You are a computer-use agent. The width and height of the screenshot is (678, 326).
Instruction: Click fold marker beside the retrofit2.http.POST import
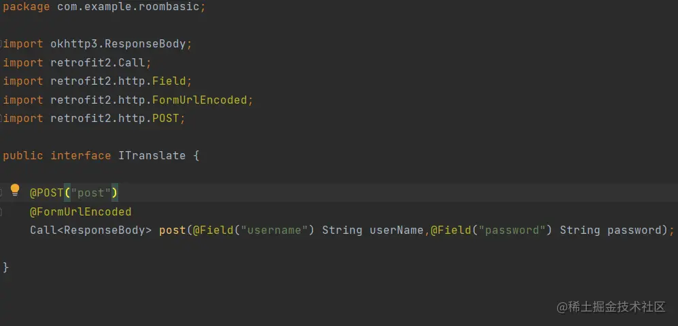[x=2, y=119]
